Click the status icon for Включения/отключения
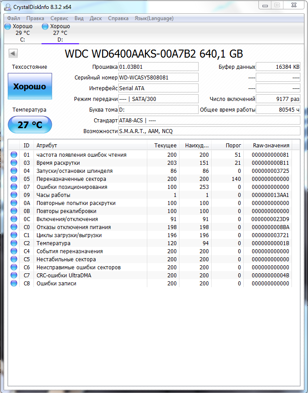The height and width of the screenshot is (393, 308). tap(14, 219)
